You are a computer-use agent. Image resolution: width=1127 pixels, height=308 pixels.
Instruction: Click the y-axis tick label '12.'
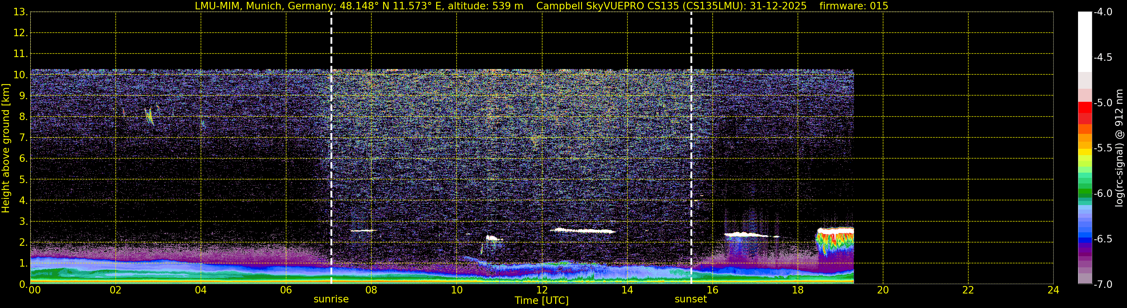point(21,33)
